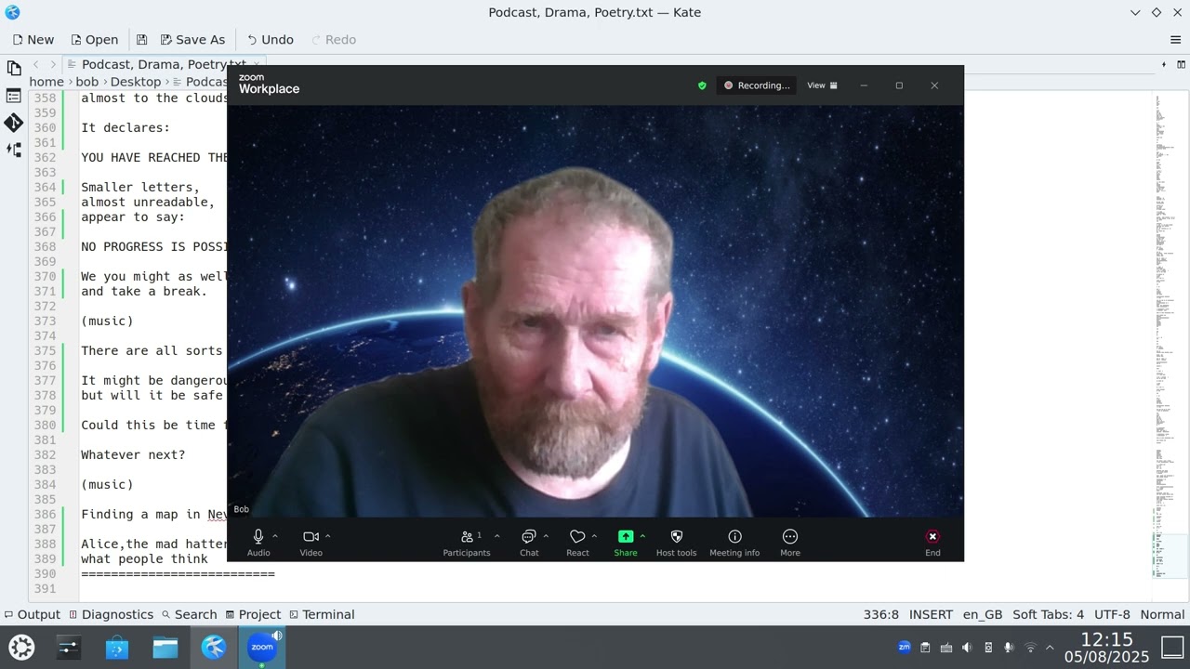The image size is (1190, 669).
Task: Open System Settings from the taskbar
Action: (70, 647)
